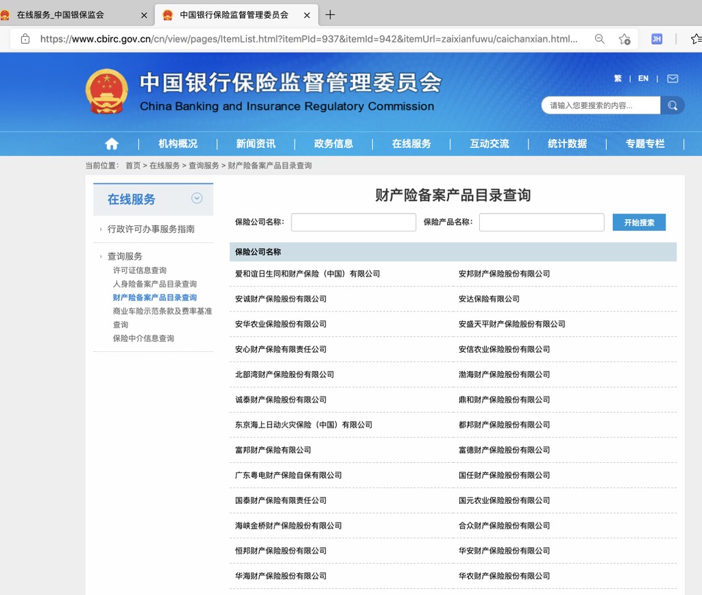Select 海峡金桥财产保险股份有限公司
The height and width of the screenshot is (595, 702).
pos(289,526)
